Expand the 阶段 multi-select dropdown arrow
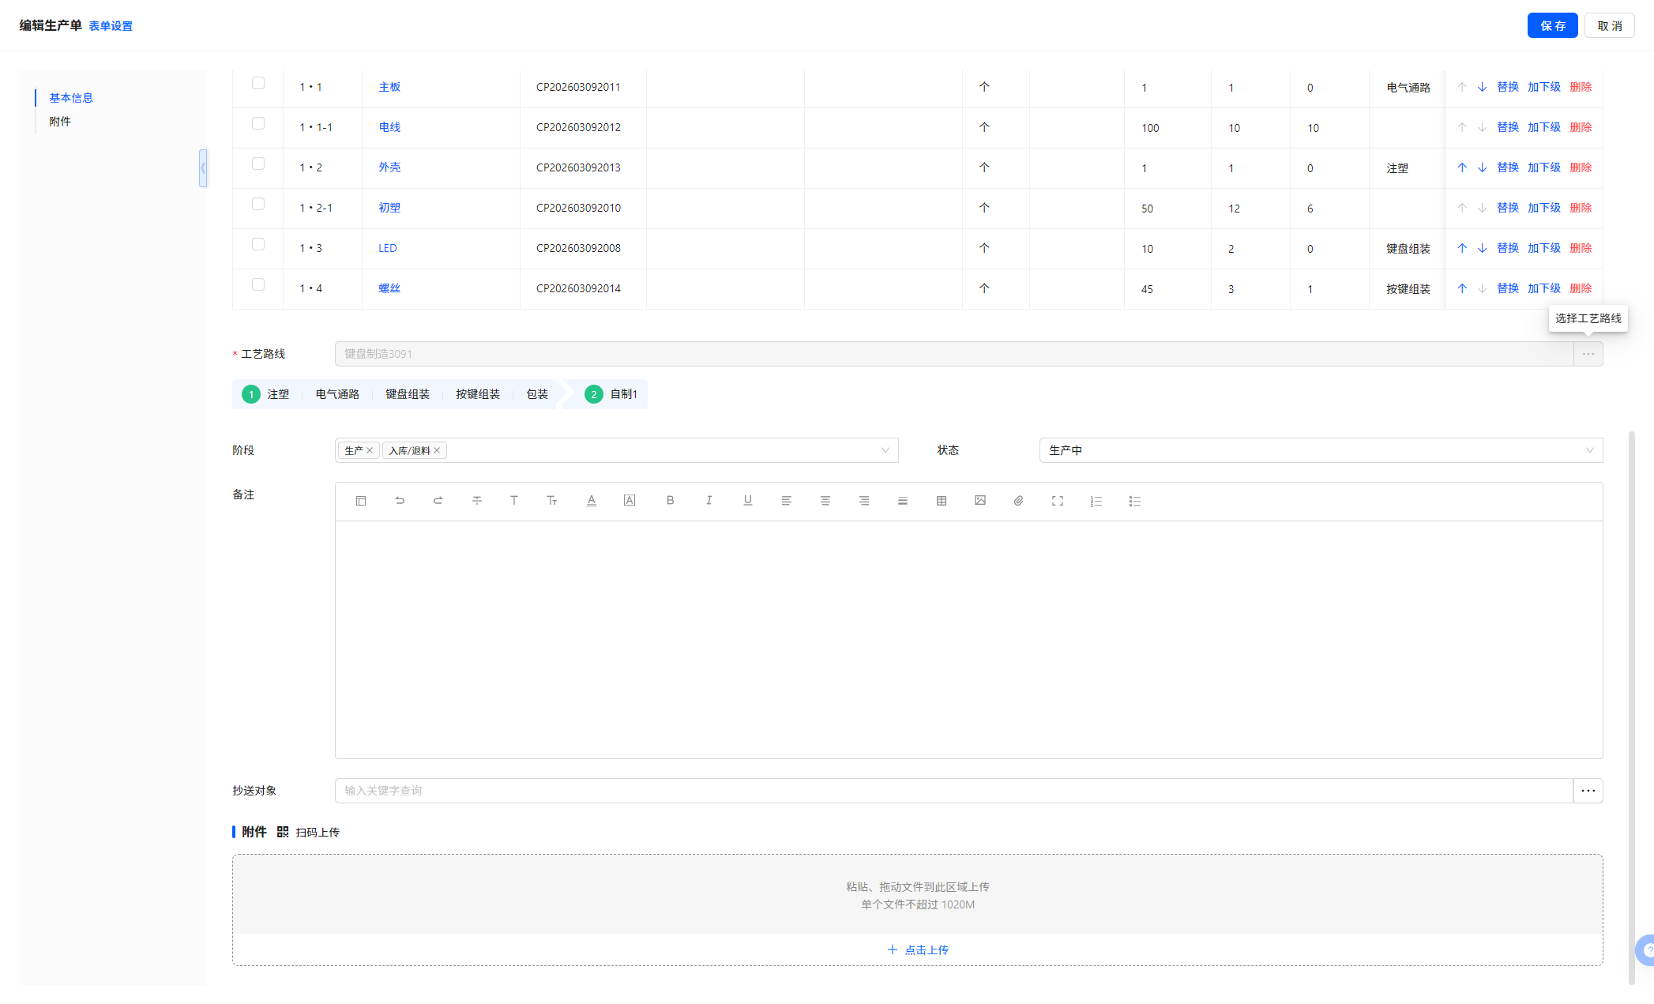This screenshot has height=1004, width=1654. coord(885,450)
